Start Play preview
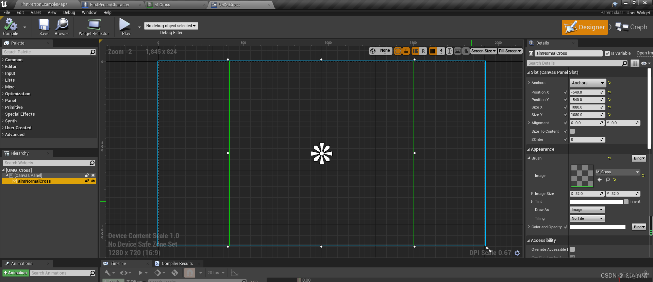 pos(125,27)
